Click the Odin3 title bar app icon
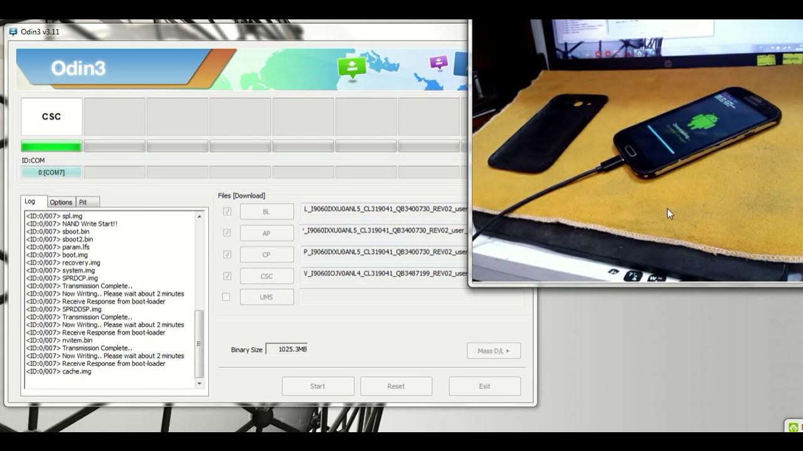Screen dimensions: 803x451 pyautogui.click(x=13, y=32)
